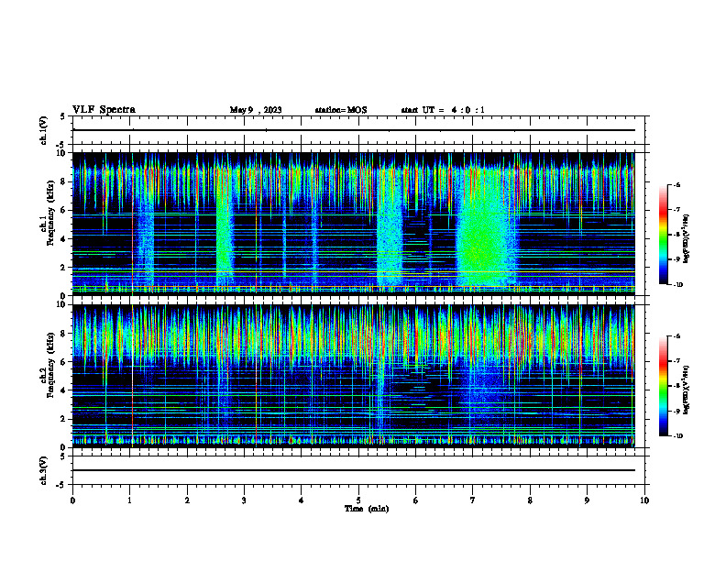Click the "ch.1(V)" axis label
This screenshot has width=726, height=561.
(43, 130)
